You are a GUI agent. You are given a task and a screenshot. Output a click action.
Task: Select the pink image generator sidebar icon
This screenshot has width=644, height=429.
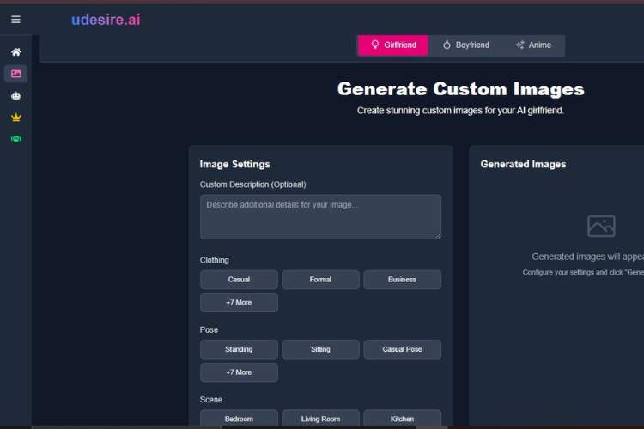coord(15,74)
